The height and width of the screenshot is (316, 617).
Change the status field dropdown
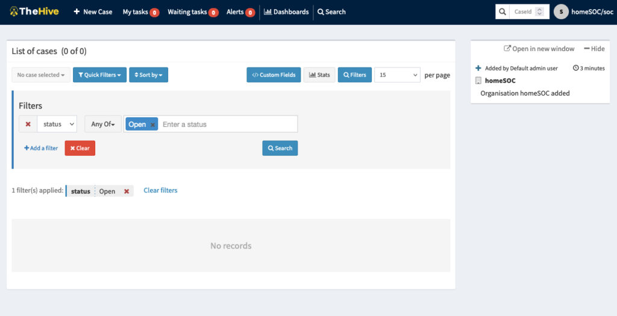coord(57,124)
